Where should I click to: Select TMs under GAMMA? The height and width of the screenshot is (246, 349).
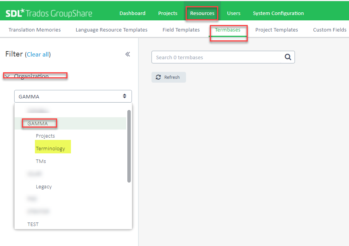coord(41,161)
